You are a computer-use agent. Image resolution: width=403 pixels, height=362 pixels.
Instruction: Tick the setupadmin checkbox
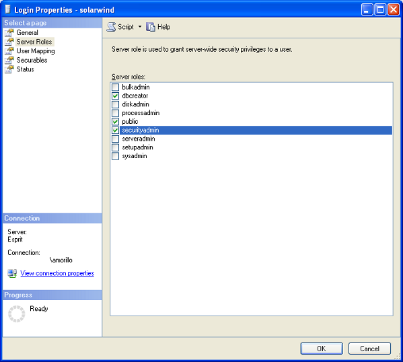click(116, 147)
